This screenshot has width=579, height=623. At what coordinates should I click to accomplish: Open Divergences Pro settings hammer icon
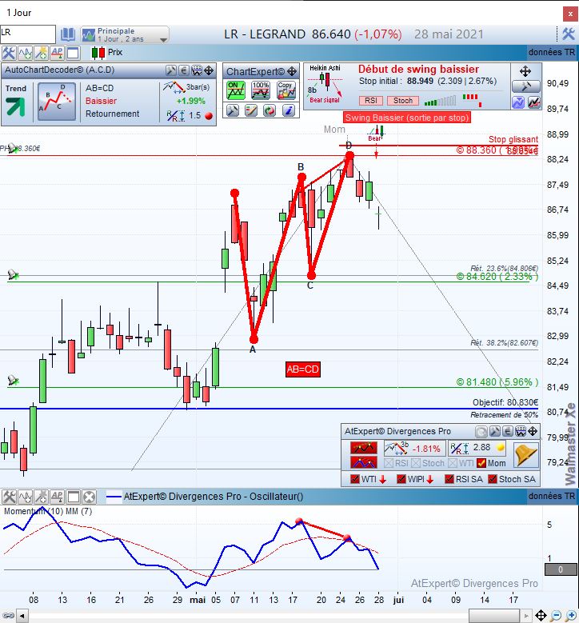point(494,432)
